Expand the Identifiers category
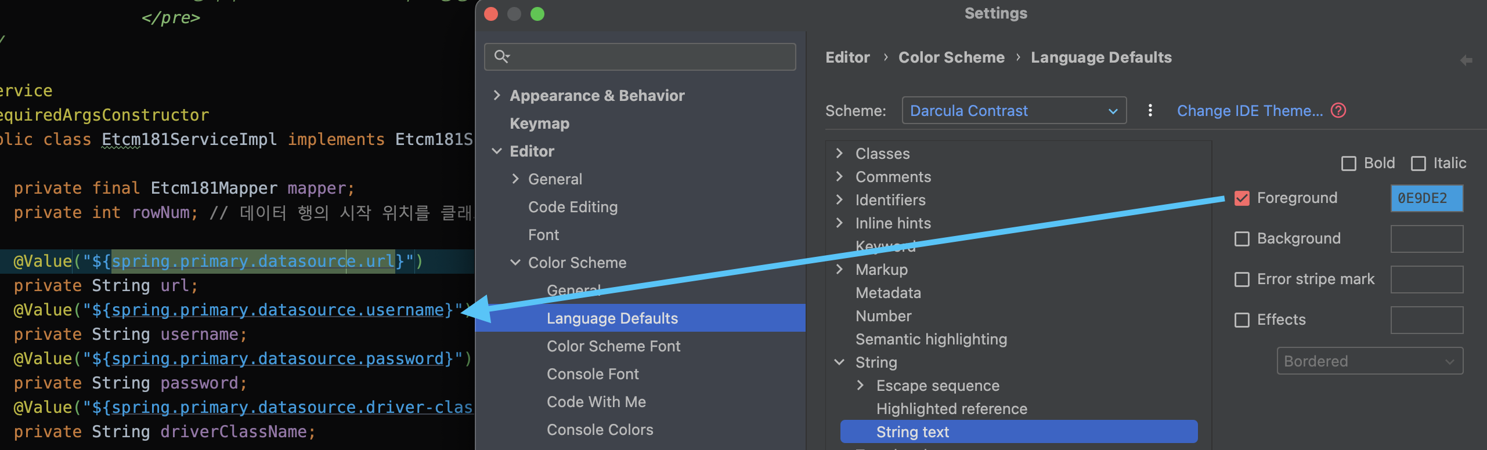1487x450 pixels. [x=839, y=199]
